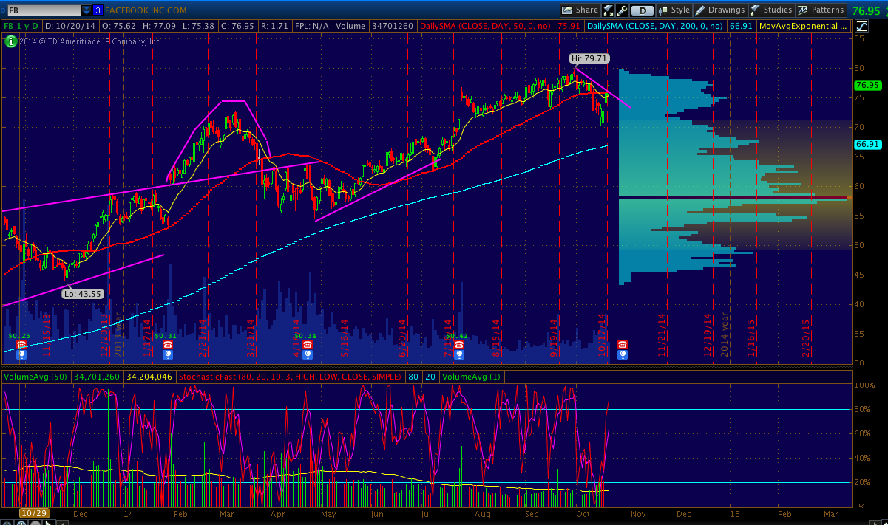Screen dimensions: 888x525
Task: Open the Studies menu
Action: coord(771,10)
